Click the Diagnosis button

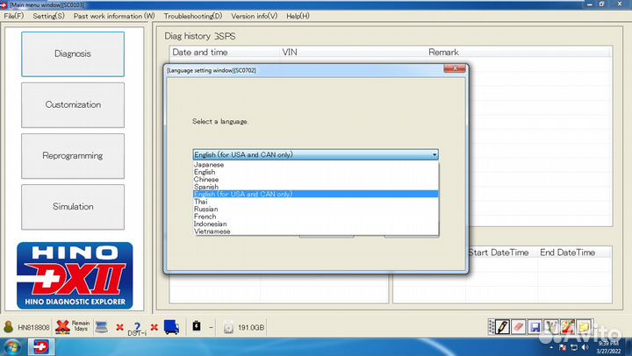tap(73, 53)
